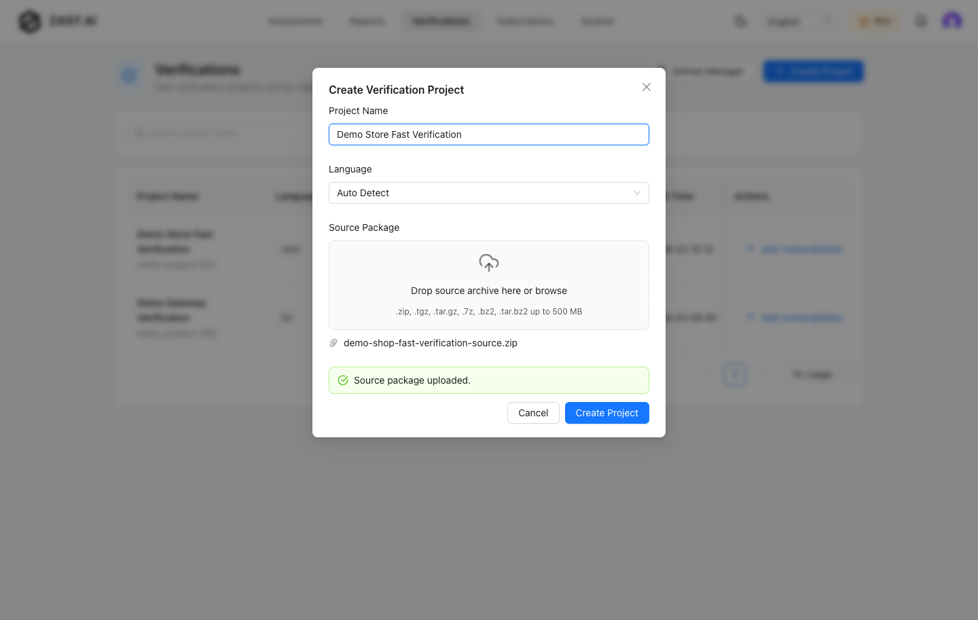The image size is (978, 620).
Task: Open the System tab in the top navigation
Action: [598, 21]
